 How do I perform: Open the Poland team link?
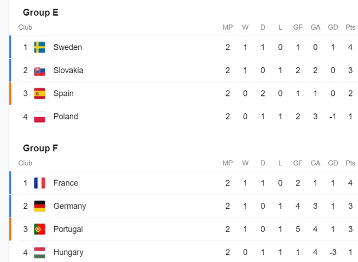[66, 117]
